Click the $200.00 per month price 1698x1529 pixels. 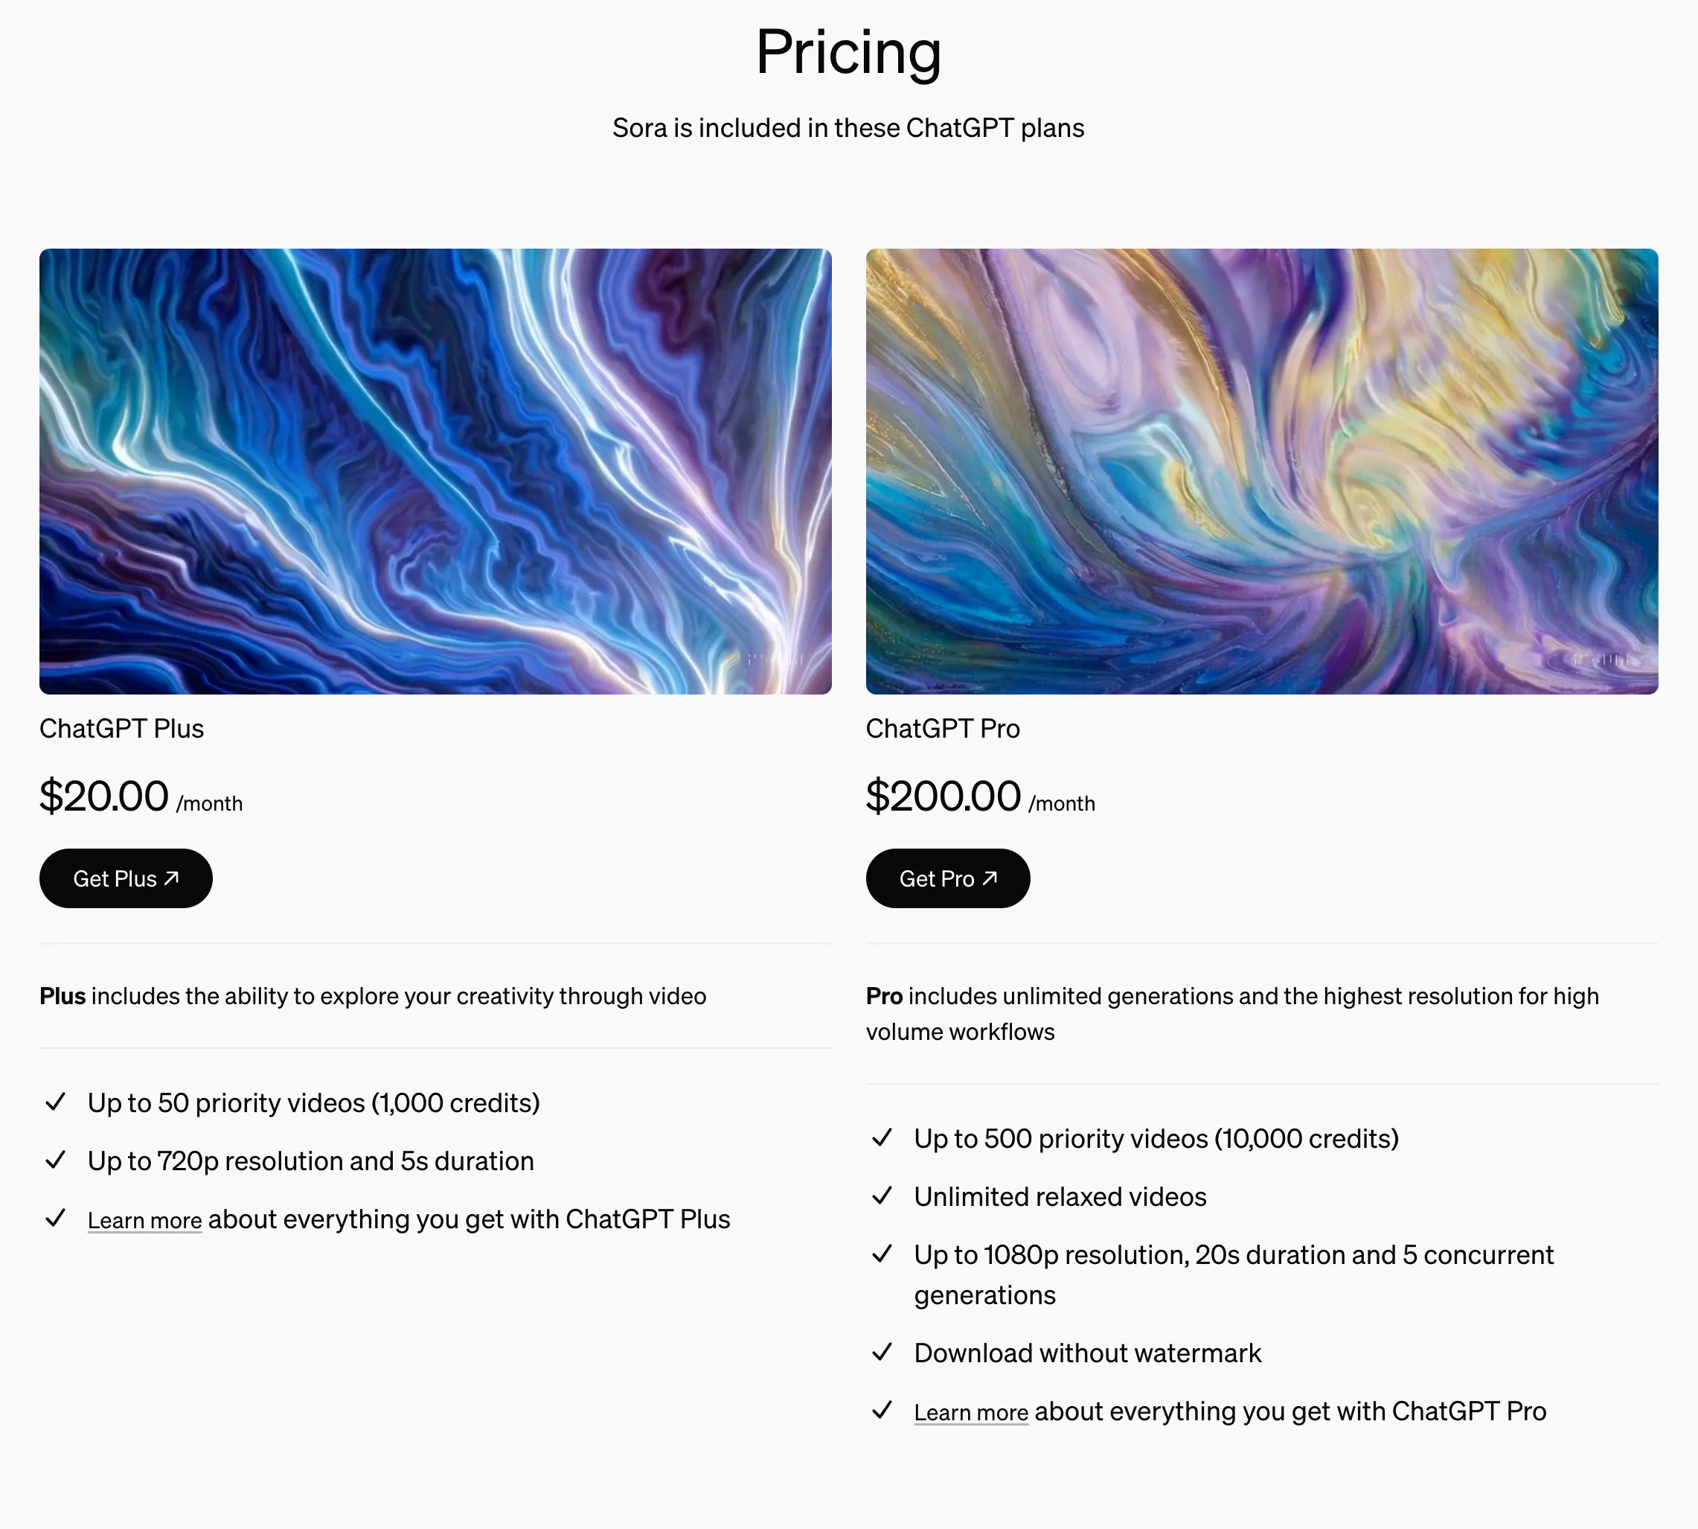click(x=980, y=797)
